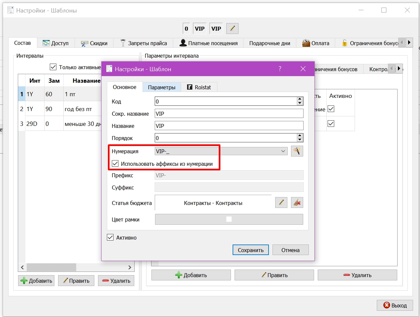The width and height of the screenshot is (420, 317).
Task: Click the Инт column header
Action: (x=35, y=80)
